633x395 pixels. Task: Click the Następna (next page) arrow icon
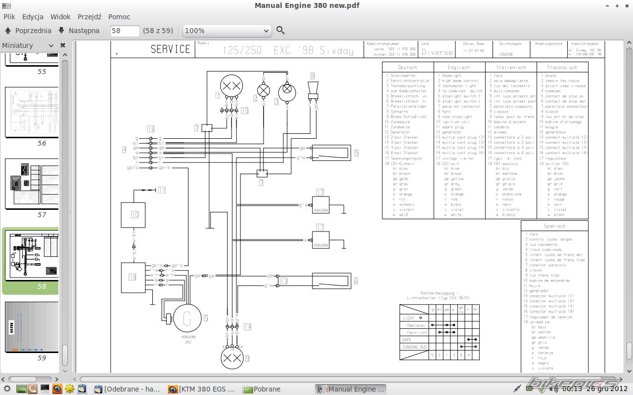pyautogui.click(x=61, y=31)
